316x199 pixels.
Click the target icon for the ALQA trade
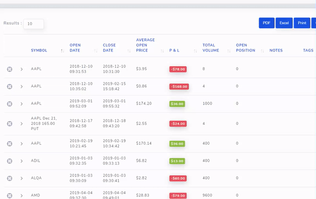tap(9, 178)
